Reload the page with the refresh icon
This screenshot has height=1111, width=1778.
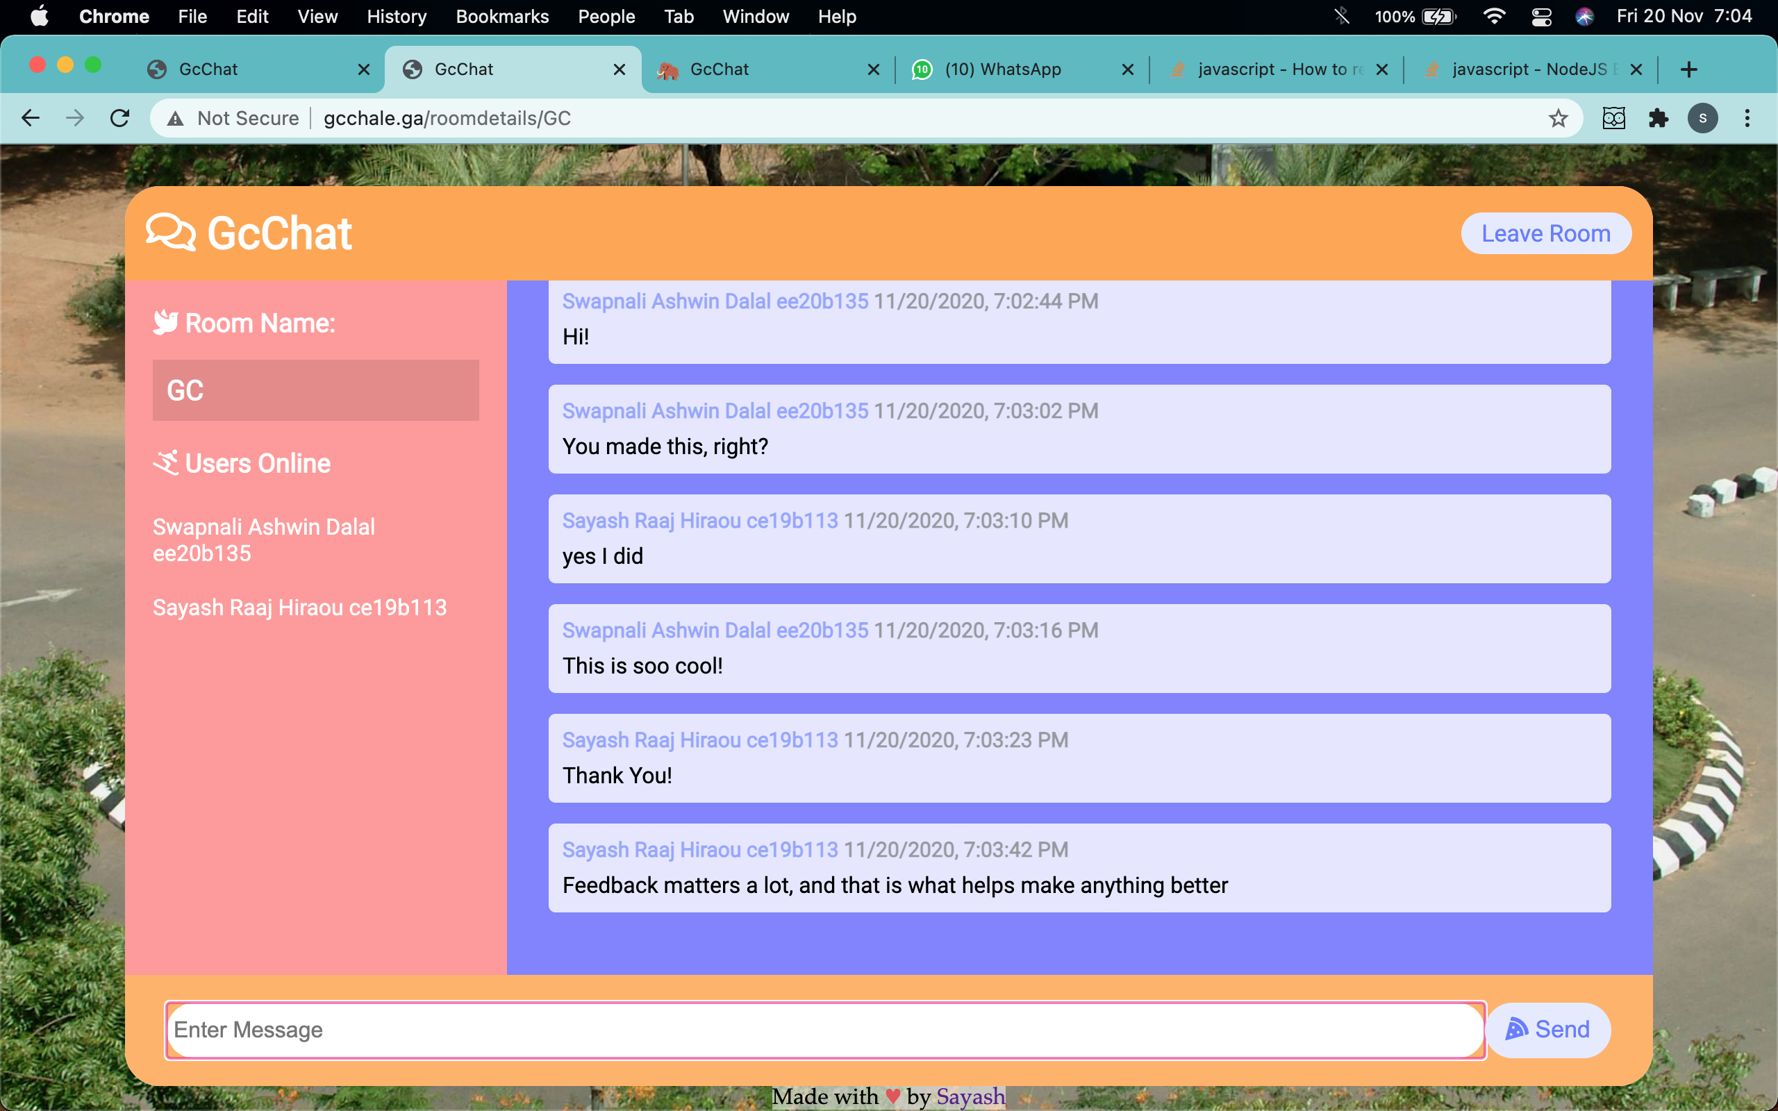pyautogui.click(x=119, y=118)
